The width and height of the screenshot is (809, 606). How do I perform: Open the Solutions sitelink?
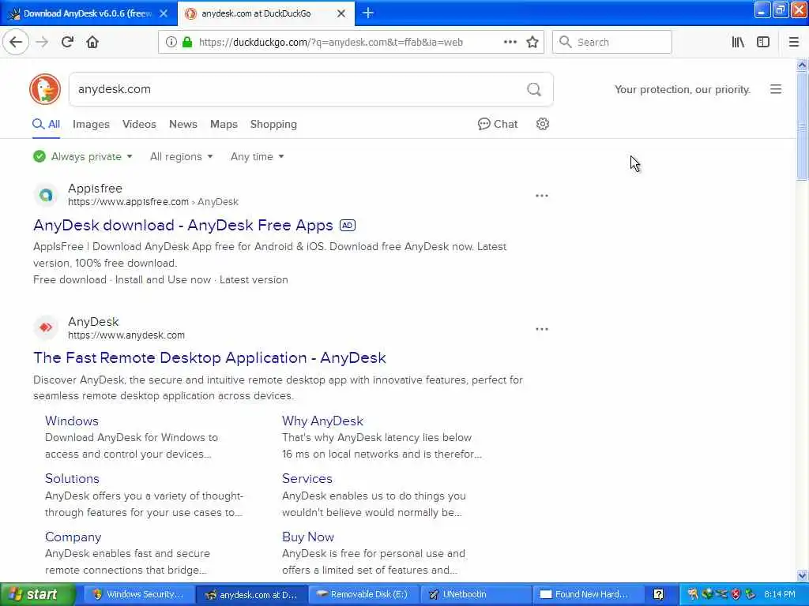pyautogui.click(x=72, y=479)
